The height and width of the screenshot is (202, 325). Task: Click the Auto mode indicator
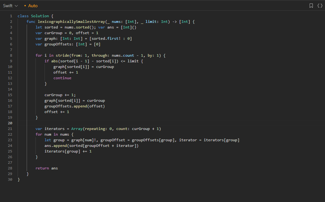(x=31, y=6)
